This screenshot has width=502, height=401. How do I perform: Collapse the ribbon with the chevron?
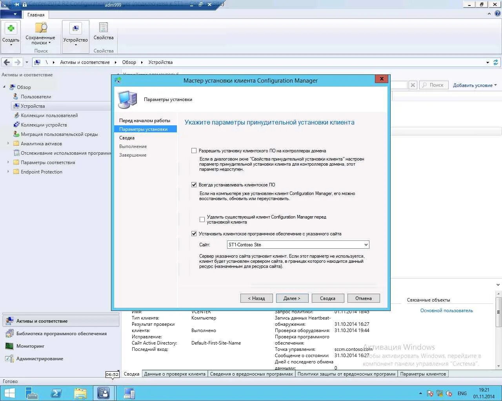click(x=489, y=14)
